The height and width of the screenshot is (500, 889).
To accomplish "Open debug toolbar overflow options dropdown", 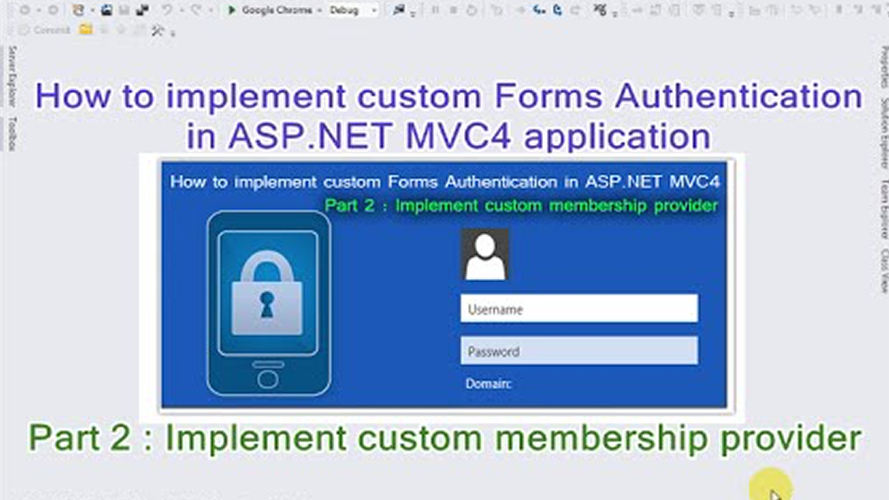I will (615, 15).
